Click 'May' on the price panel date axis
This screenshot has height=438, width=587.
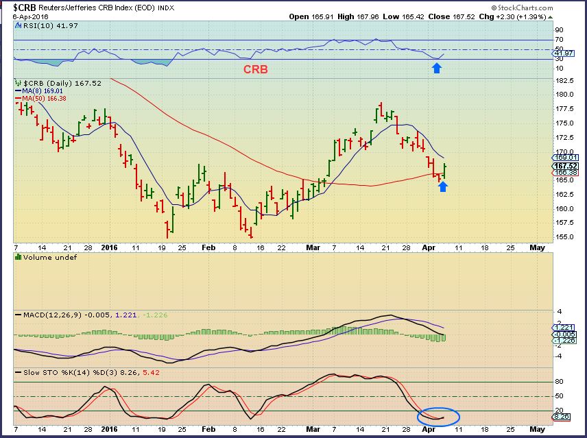pyautogui.click(x=537, y=247)
